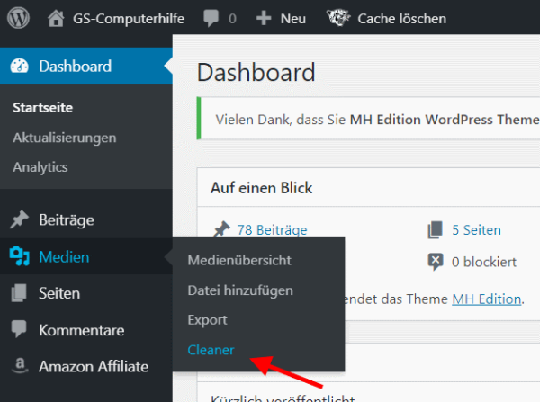Viewport: 540px width, 402px height.
Task: Open the Startseite submenu item
Action: click(x=42, y=108)
